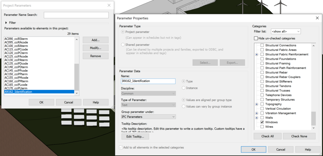Select AN162_Identification in the parameter list
The width and height of the screenshot is (323, 156).
pyautogui.click(x=39, y=92)
